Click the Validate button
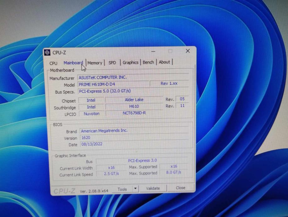 point(153,188)
